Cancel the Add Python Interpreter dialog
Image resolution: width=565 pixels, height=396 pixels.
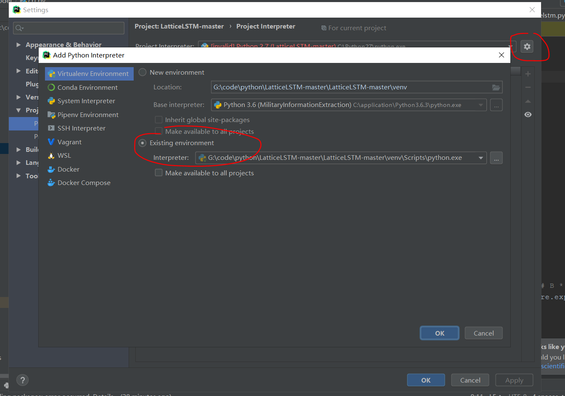[483, 333]
